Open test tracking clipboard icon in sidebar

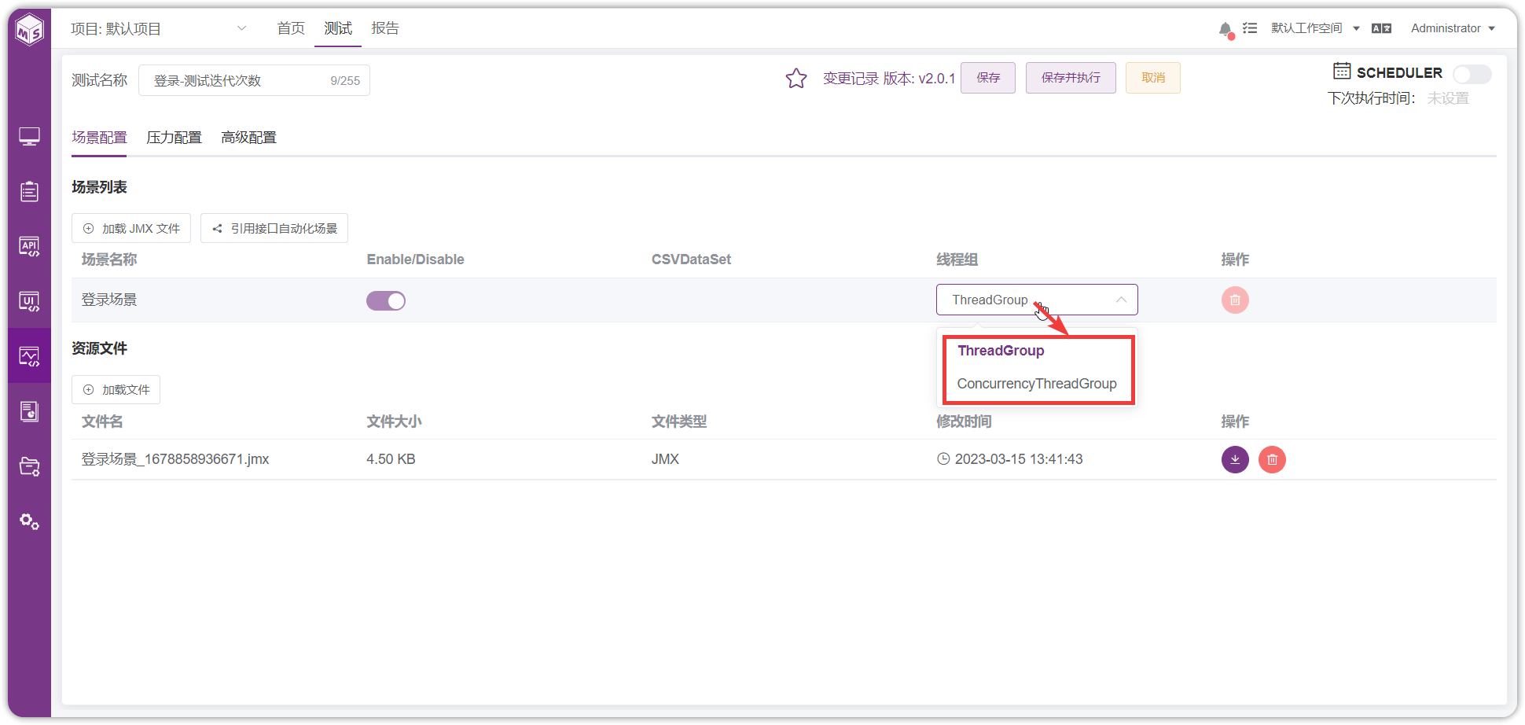29,191
